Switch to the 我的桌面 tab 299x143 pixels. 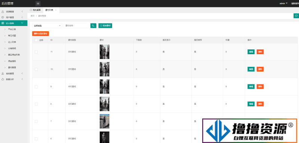pos(35,10)
